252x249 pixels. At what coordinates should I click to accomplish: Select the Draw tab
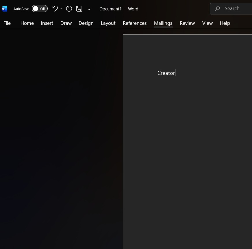tap(66, 23)
